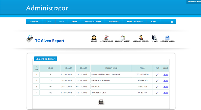Click the printer icon below the table
Viewport: 201px width, 110px height.
click(101, 102)
